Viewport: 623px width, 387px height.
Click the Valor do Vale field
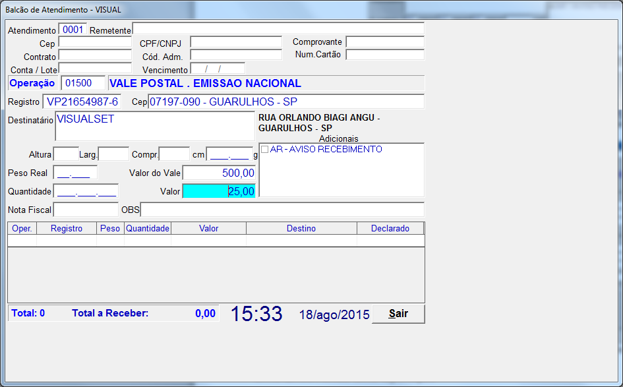(x=219, y=173)
